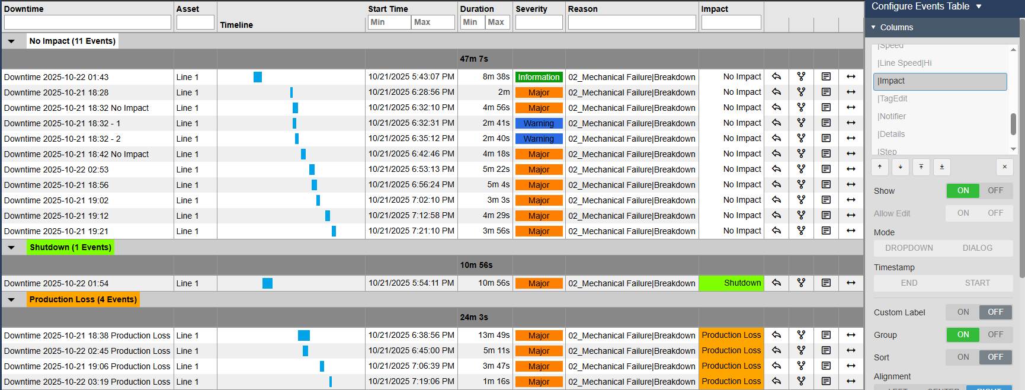This screenshot has width=1025, height=390.
Task: Click the Severity filter input
Action: (x=539, y=23)
